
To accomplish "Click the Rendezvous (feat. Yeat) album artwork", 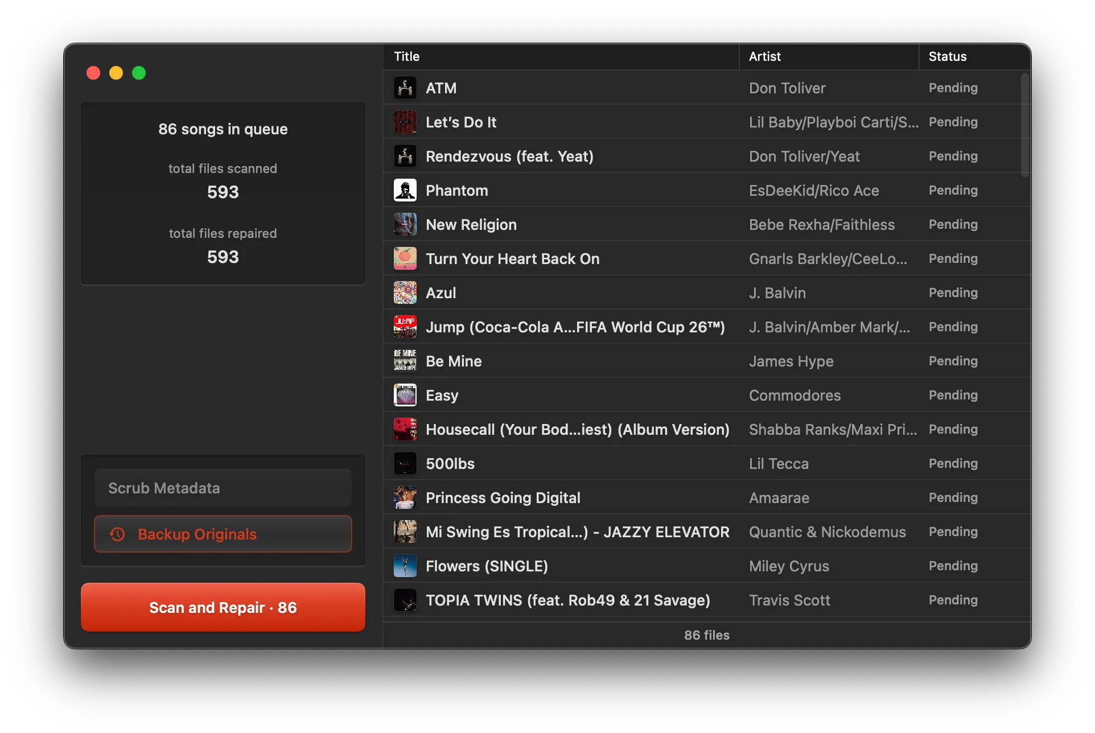I will pyautogui.click(x=405, y=157).
